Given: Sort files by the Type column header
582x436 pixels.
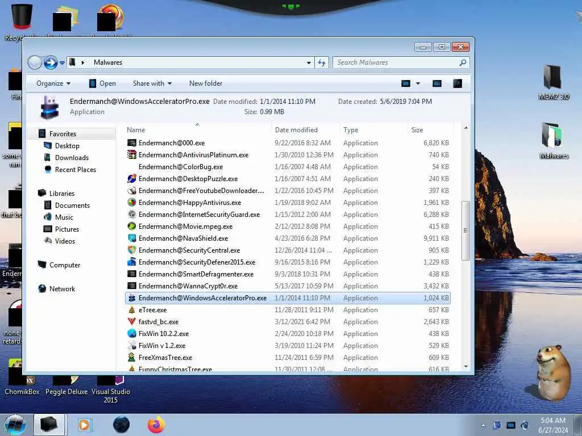Looking at the screenshot, I should pyautogui.click(x=351, y=130).
